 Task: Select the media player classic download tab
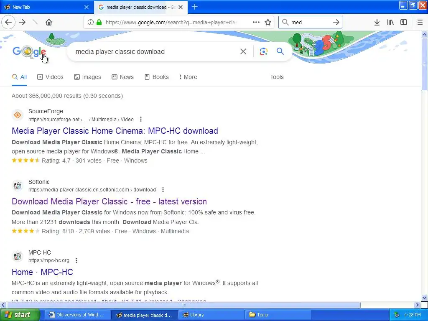[x=140, y=7]
